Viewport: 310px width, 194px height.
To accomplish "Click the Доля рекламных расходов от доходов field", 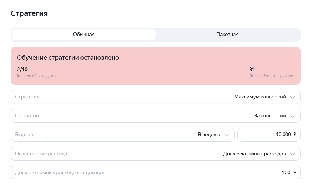I will [x=155, y=173].
